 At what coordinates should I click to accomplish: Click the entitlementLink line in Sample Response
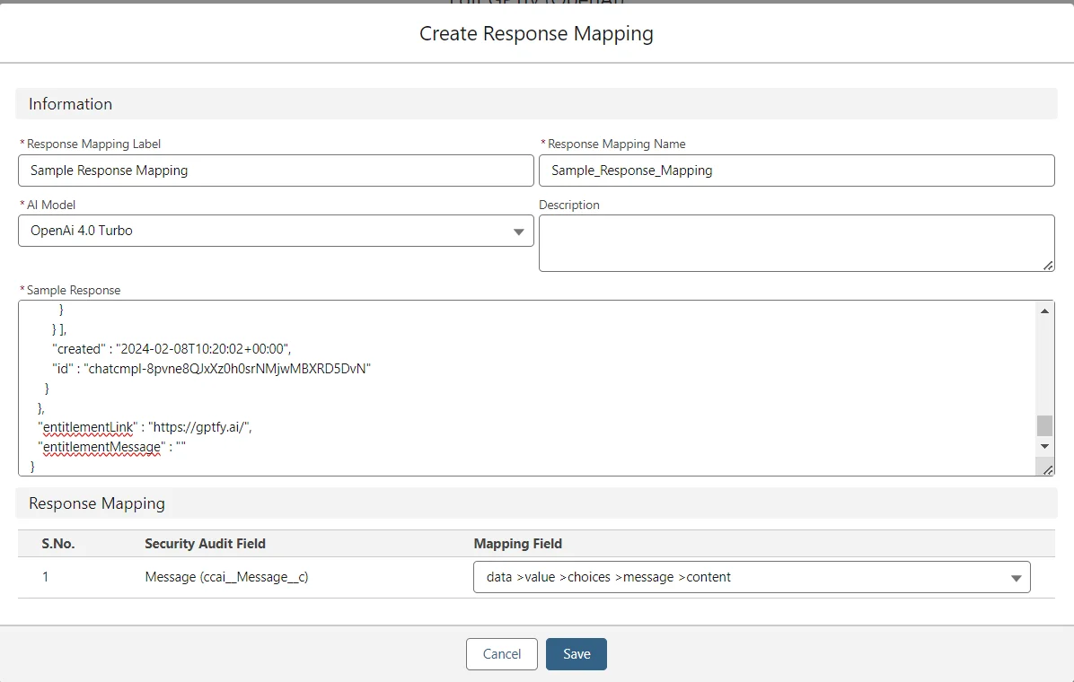pos(144,427)
